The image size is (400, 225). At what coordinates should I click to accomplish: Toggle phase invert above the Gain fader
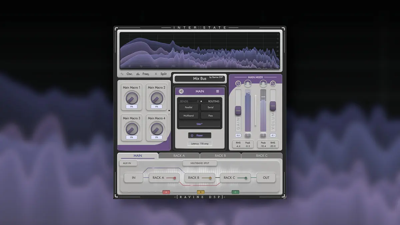point(238,83)
